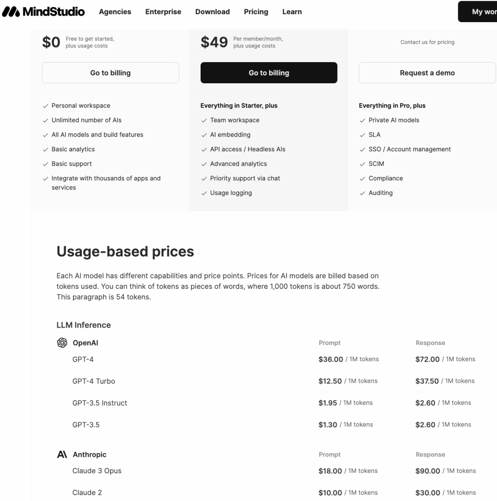Viewport: 497px width, 501px height.
Task: Click the checkmark next to Team workspace
Action: [x=204, y=121]
